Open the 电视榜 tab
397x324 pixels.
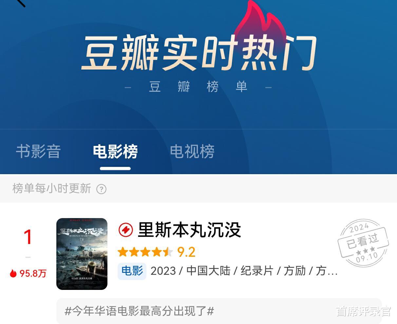click(192, 152)
